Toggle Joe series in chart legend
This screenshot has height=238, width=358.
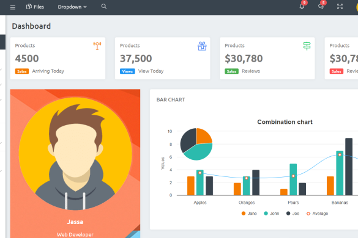293,214
